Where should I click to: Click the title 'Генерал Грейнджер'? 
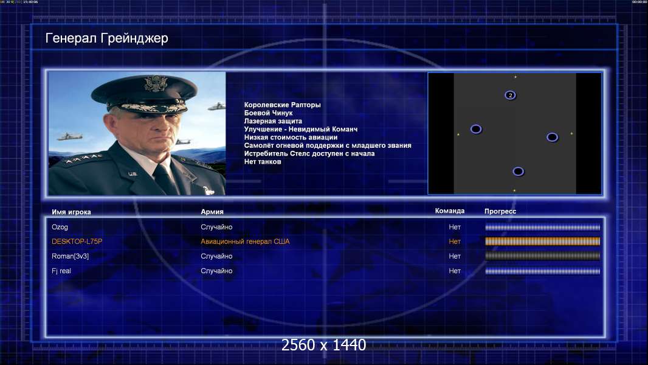(x=106, y=38)
